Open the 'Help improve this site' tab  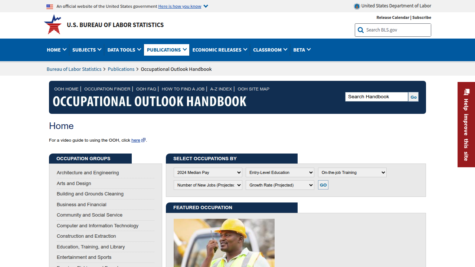pos(466,125)
